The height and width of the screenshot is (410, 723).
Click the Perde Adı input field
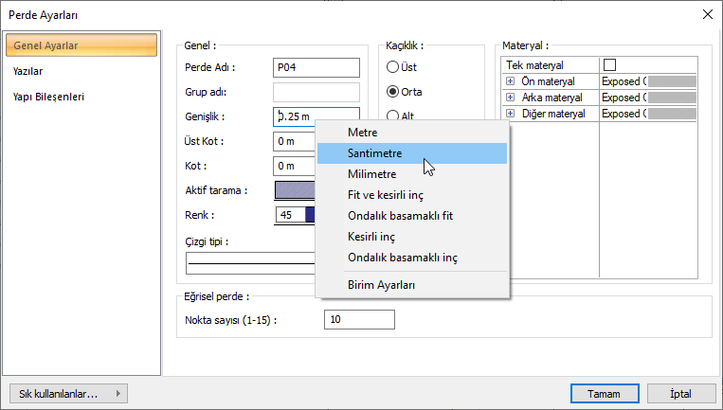coord(316,67)
